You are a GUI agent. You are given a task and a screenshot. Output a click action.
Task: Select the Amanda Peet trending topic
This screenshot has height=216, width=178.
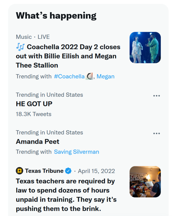(x=38, y=141)
